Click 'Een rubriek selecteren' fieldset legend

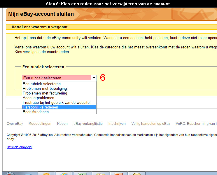43,67
